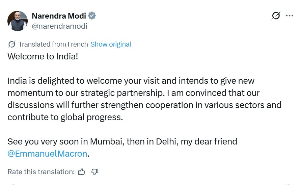Show original French text of the post
The image size is (300, 185).
click(111, 44)
